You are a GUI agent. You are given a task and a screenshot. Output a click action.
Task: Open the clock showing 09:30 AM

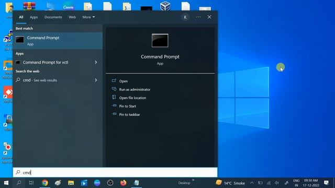311,183
